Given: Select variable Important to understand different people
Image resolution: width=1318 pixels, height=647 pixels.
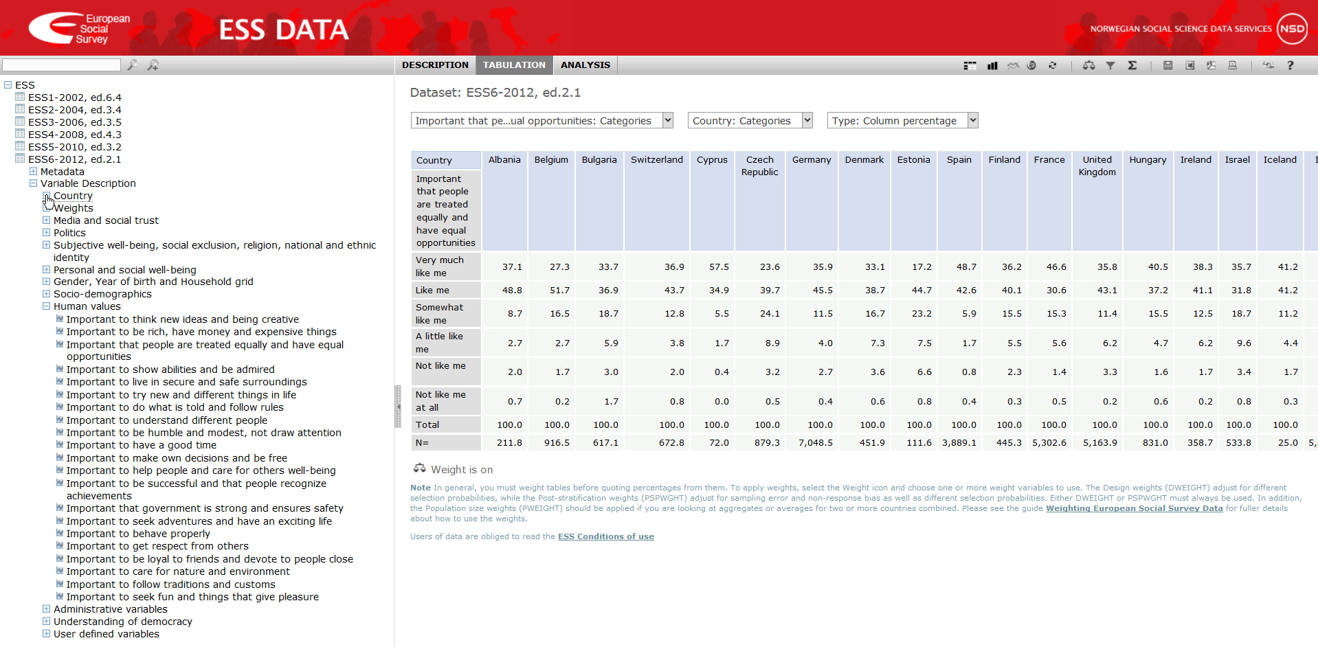Looking at the screenshot, I should click(167, 420).
